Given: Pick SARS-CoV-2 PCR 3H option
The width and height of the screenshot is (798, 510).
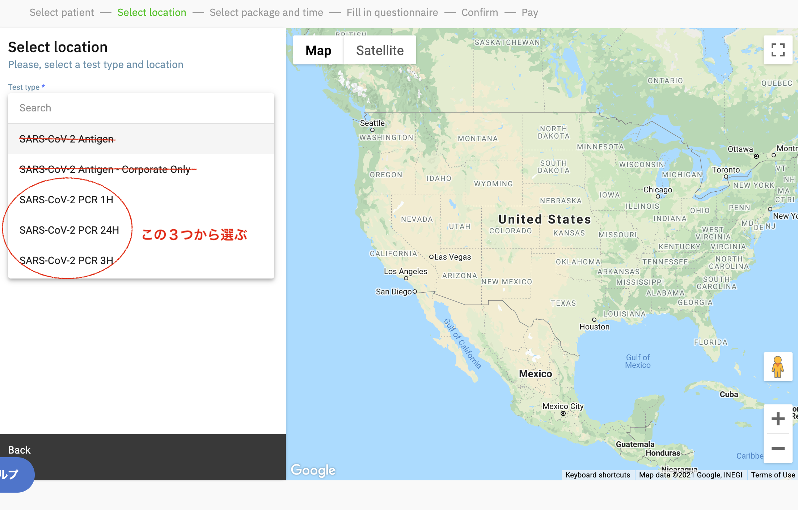Looking at the screenshot, I should point(67,260).
